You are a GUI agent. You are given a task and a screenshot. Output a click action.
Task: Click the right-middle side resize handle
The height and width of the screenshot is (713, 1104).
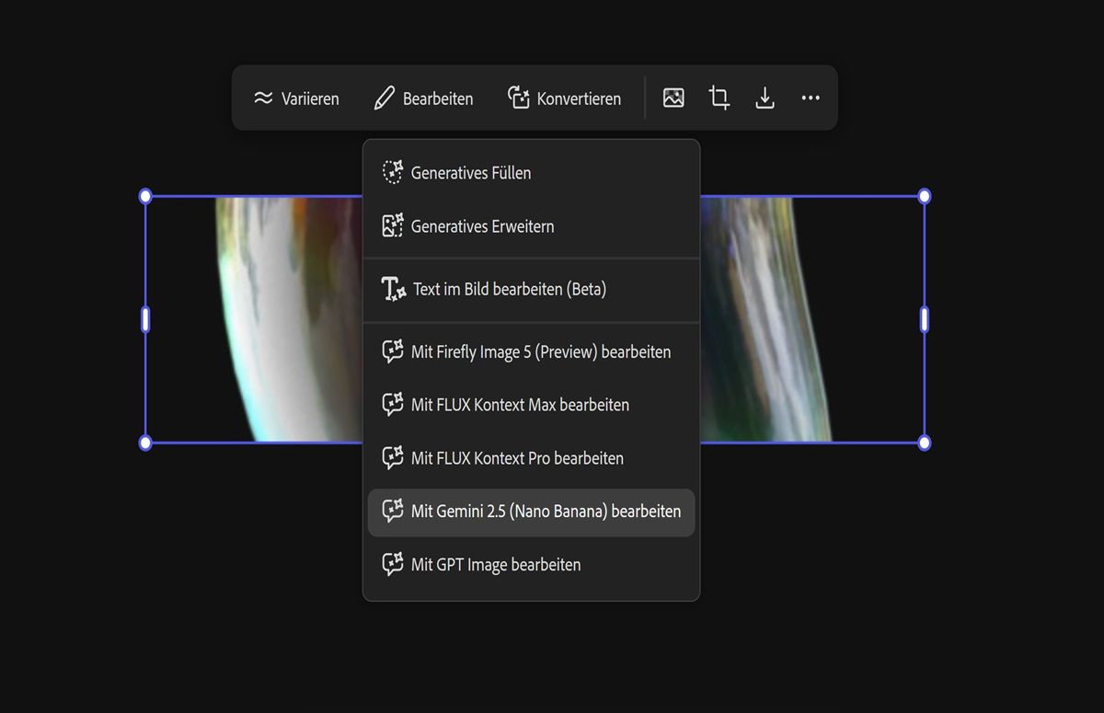click(x=925, y=319)
